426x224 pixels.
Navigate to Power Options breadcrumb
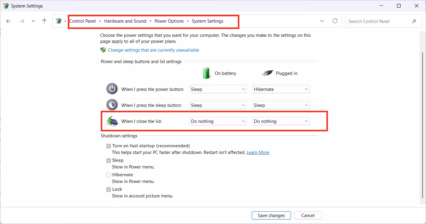coord(169,21)
